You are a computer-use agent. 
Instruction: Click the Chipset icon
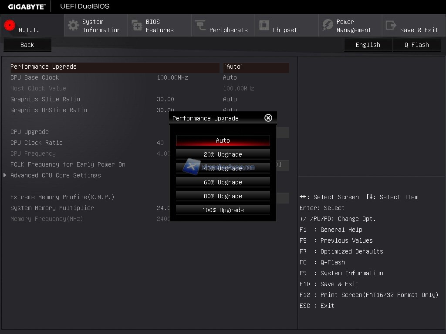pyautogui.click(x=264, y=26)
